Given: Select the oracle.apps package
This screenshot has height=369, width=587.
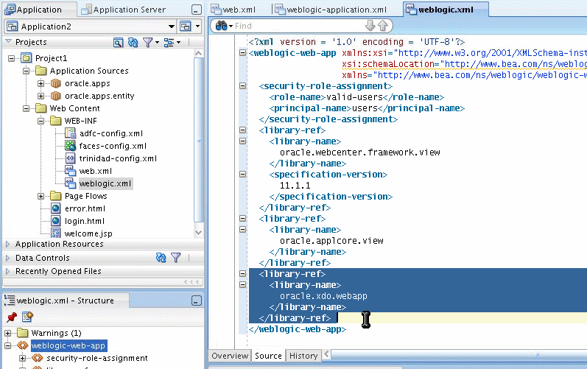Looking at the screenshot, I should click(x=87, y=83).
